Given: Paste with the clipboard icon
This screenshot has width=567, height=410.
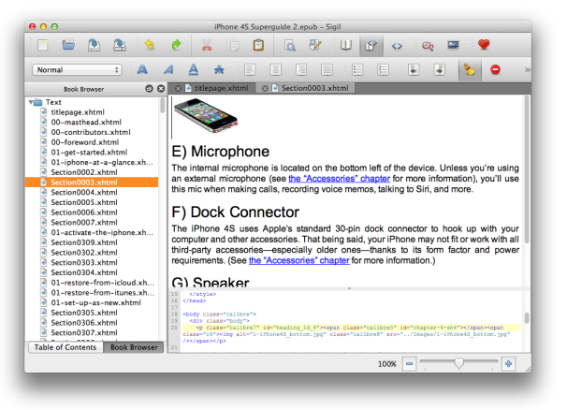Looking at the screenshot, I should click(258, 45).
